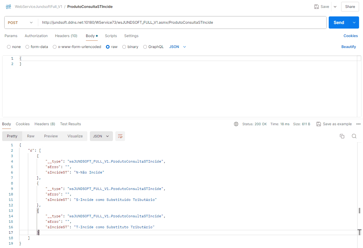Click the request URL input field
The width and height of the screenshot is (363, 248).
pos(182,22)
